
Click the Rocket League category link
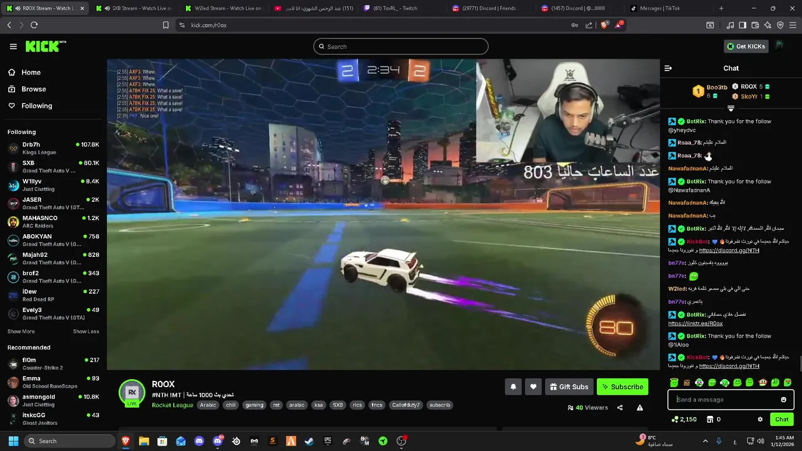click(x=172, y=405)
